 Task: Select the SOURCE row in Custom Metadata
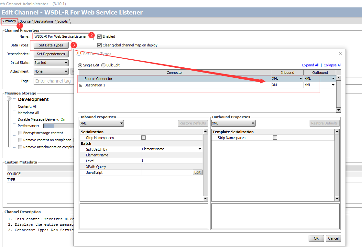click(40, 174)
